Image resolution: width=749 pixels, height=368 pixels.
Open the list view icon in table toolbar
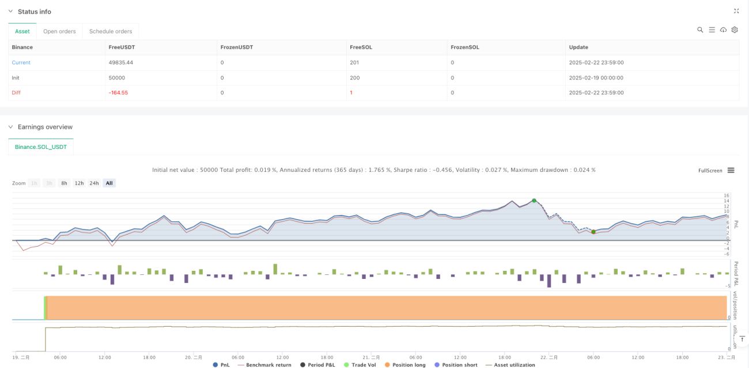coord(712,30)
